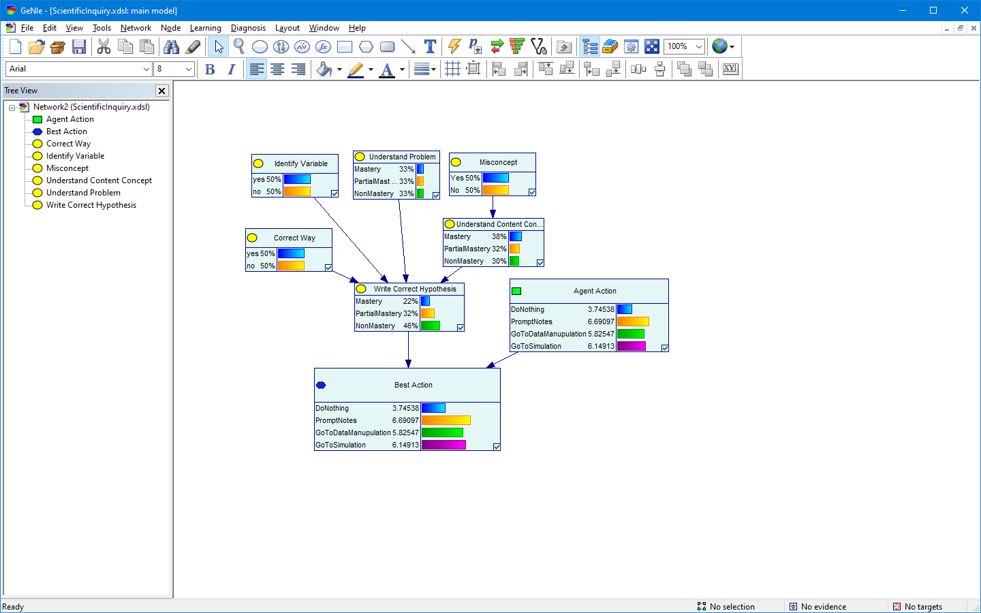Click the Agent Action node title
Image resolution: width=981 pixels, height=613 pixels.
pos(595,291)
